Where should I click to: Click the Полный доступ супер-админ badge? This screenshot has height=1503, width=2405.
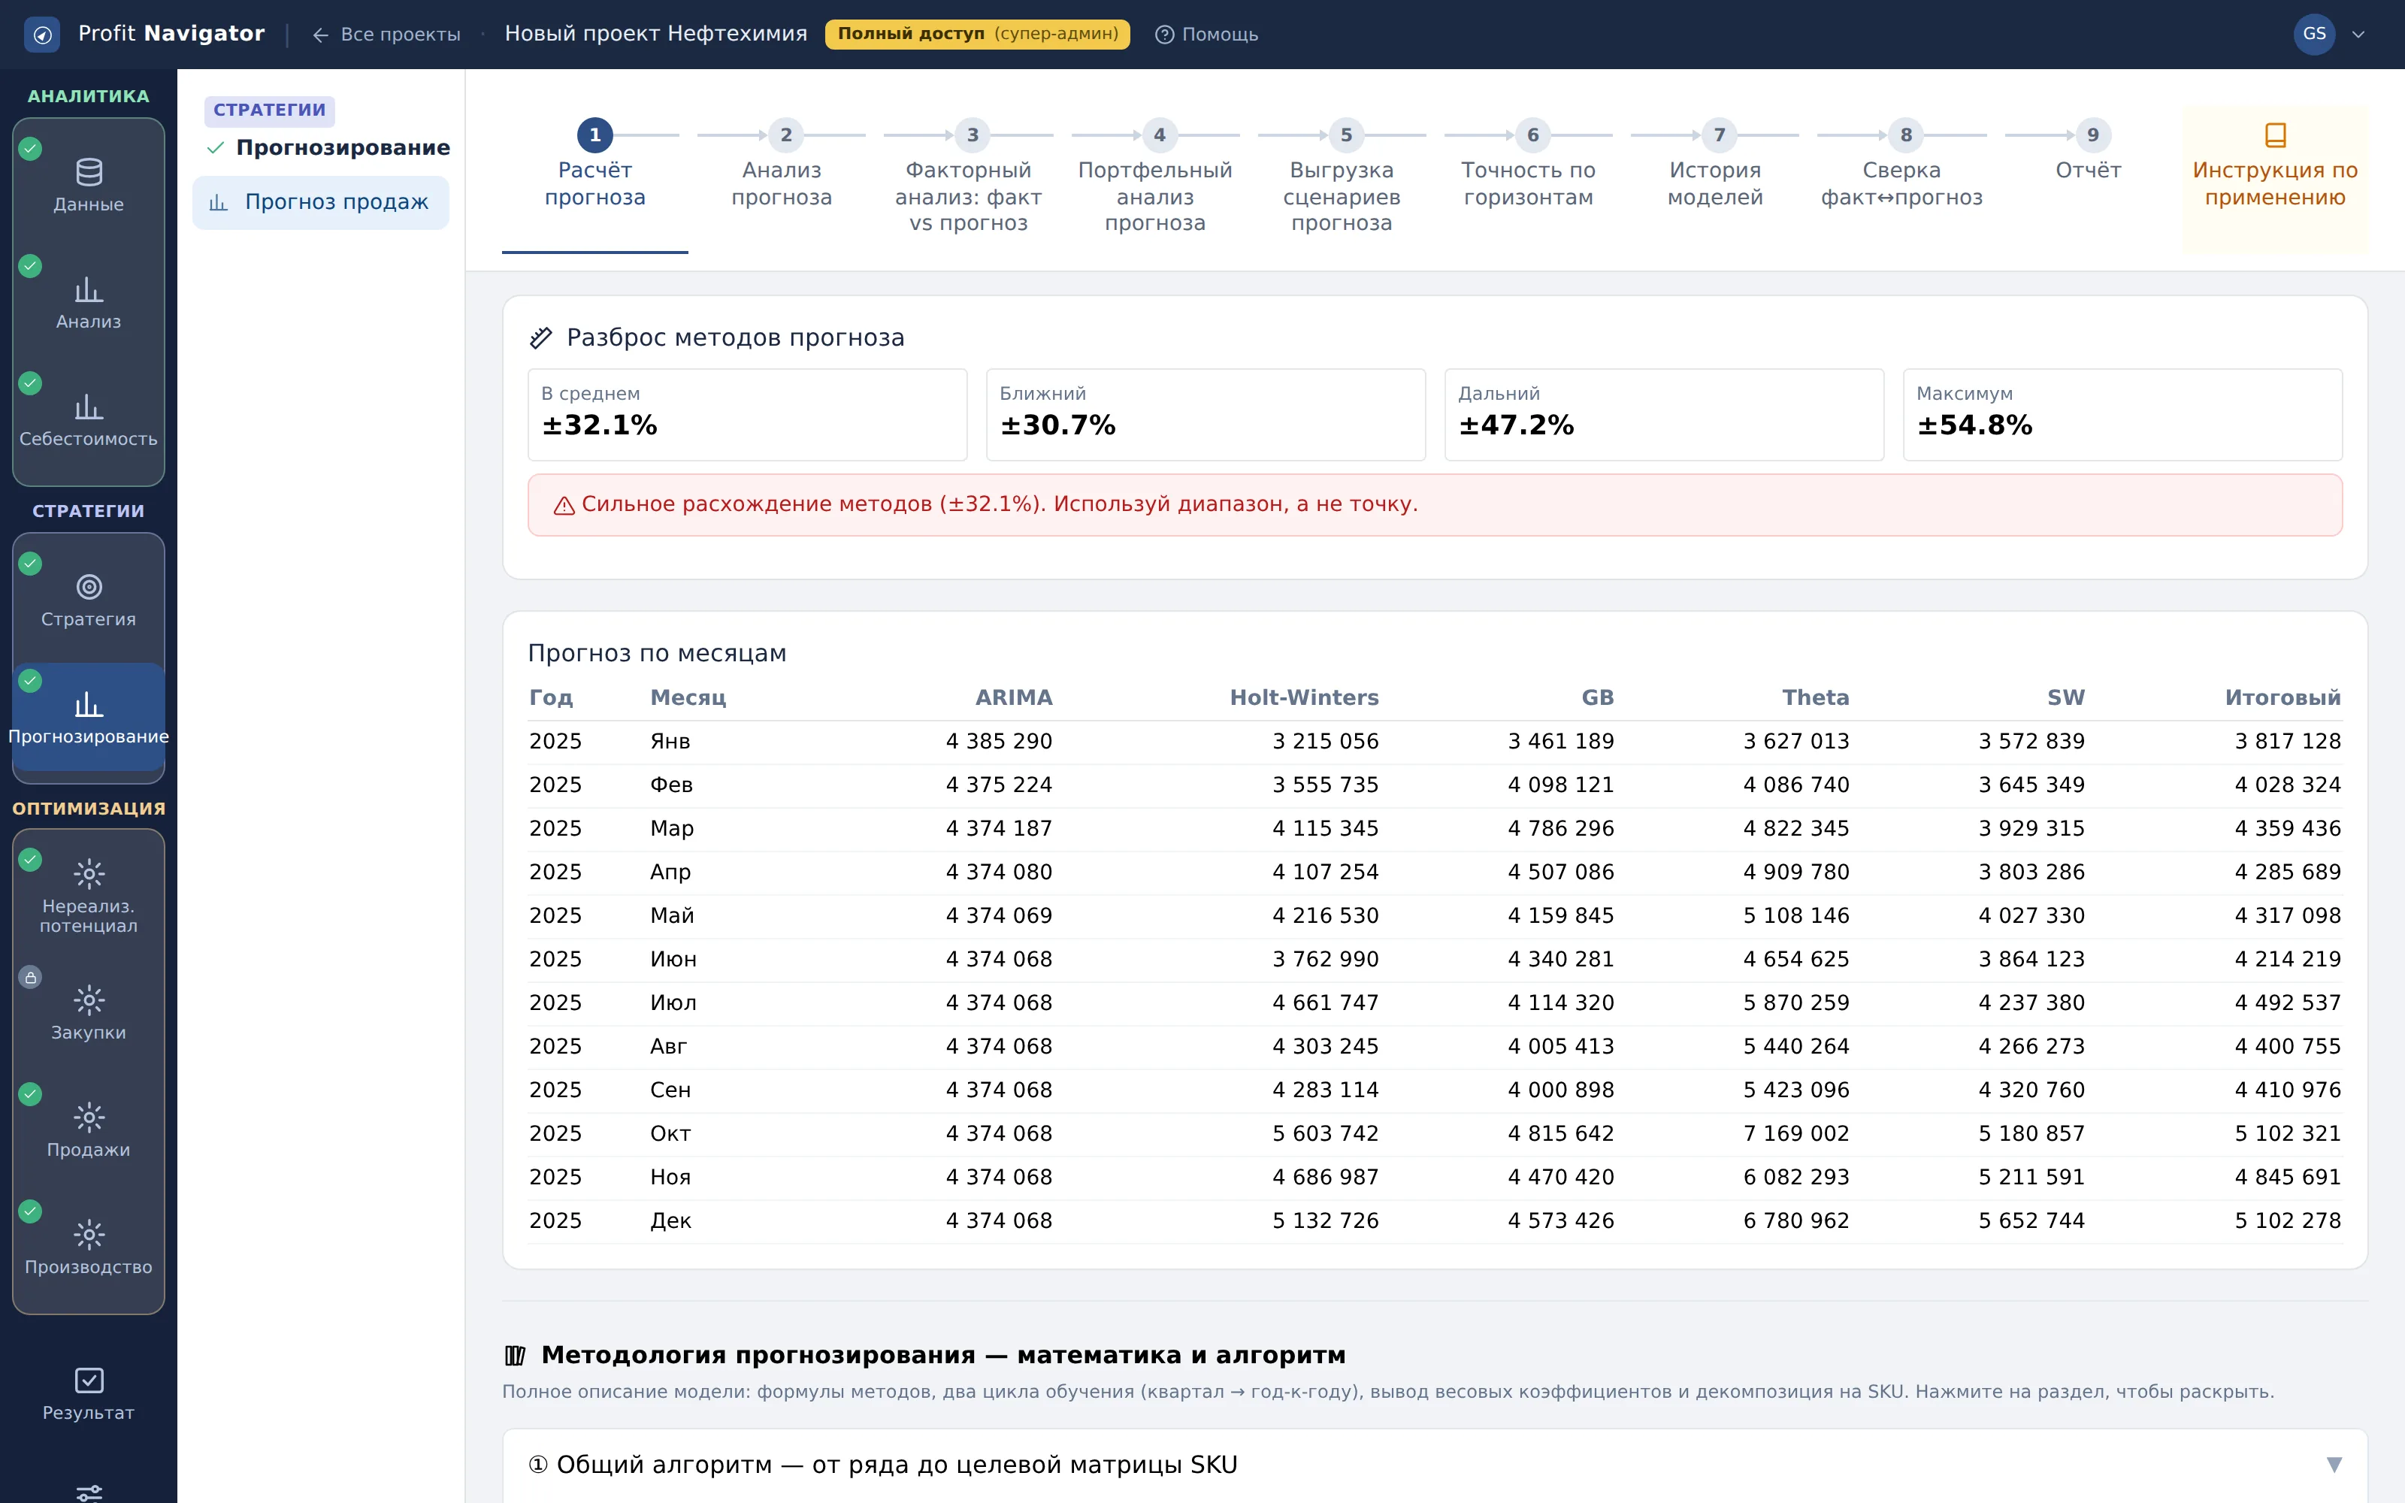(x=977, y=34)
